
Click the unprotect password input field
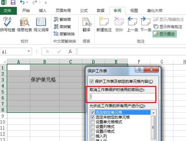122,97
